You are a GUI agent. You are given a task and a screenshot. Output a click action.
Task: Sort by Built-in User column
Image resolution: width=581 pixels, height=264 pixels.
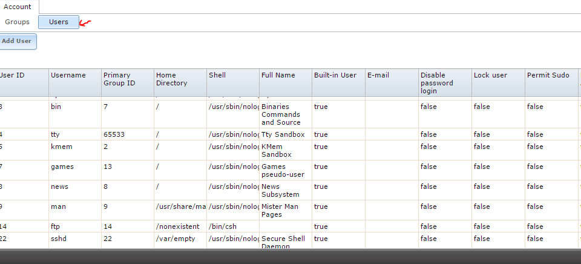click(335, 75)
